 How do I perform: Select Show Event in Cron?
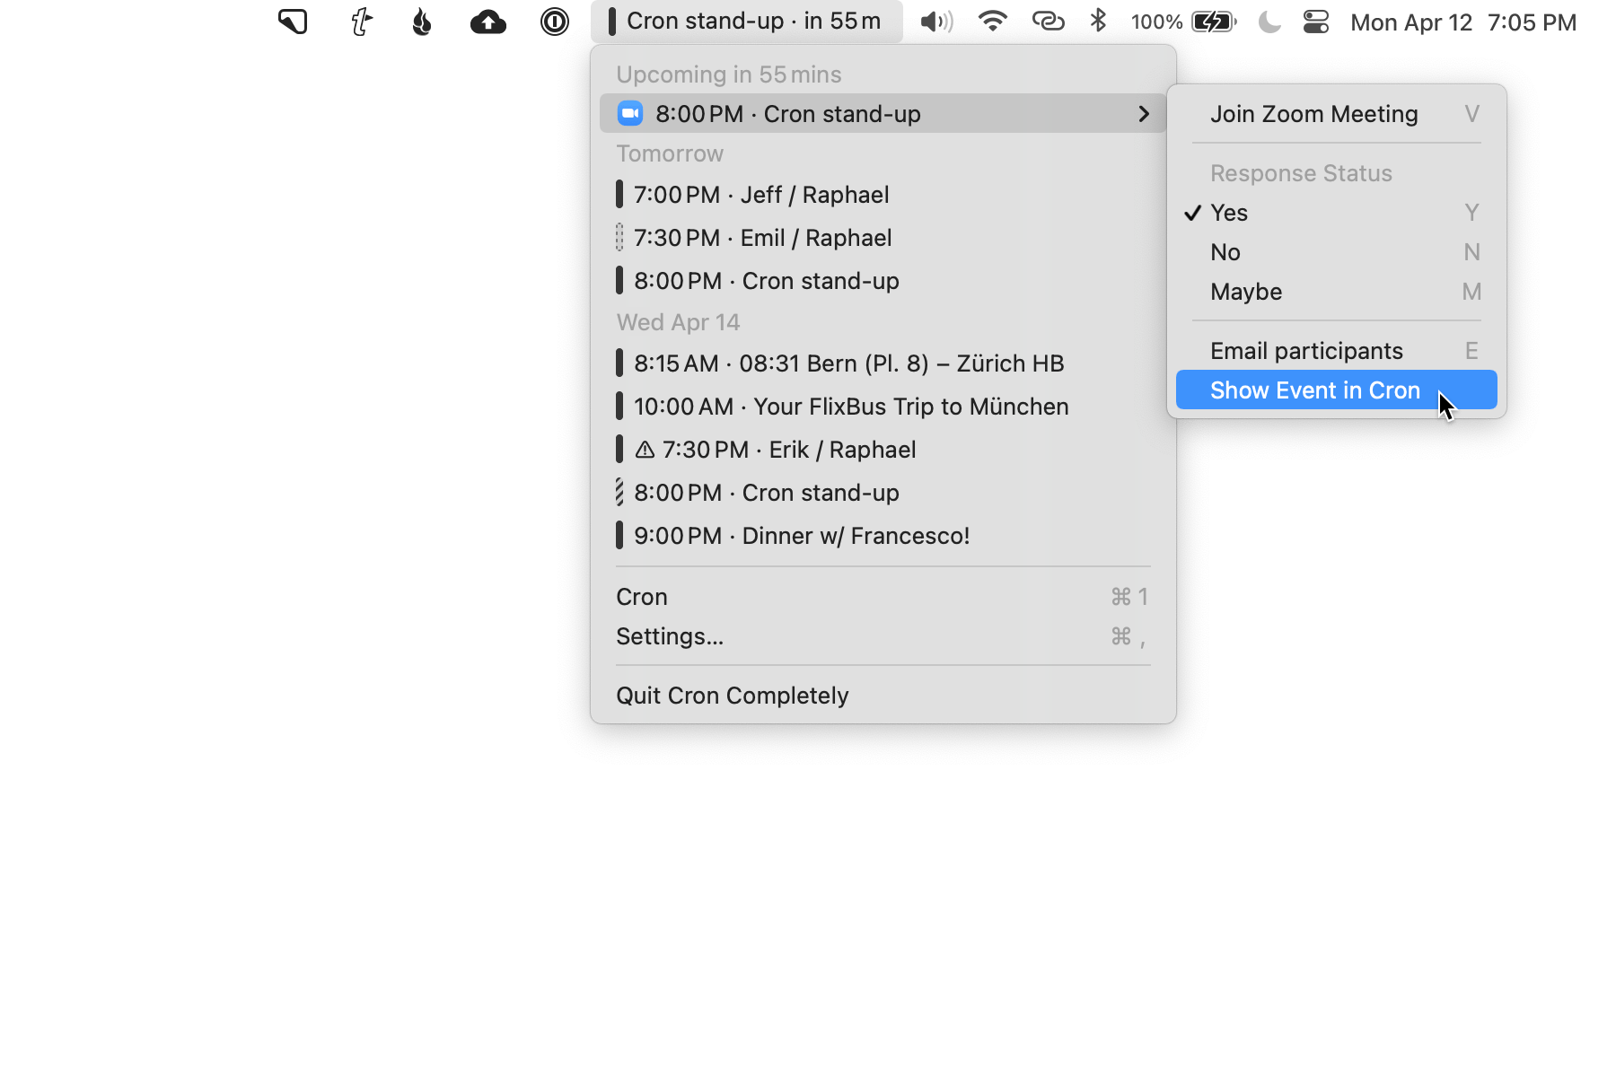click(1315, 390)
